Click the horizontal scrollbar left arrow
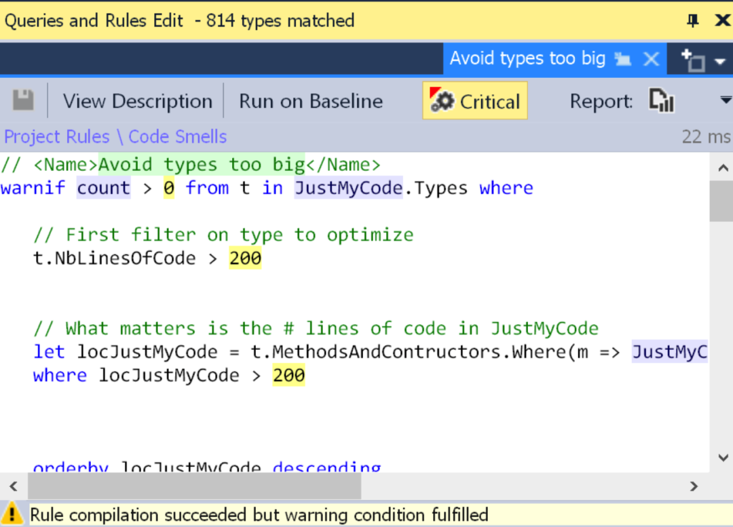 coord(13,486)
